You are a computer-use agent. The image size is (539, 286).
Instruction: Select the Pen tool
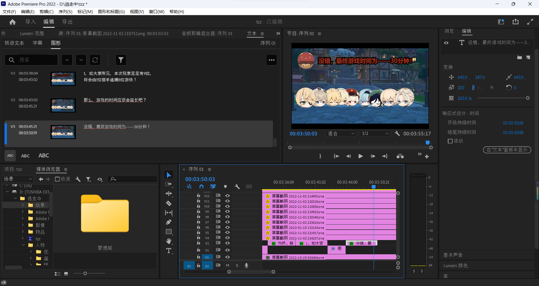[169, 222]
